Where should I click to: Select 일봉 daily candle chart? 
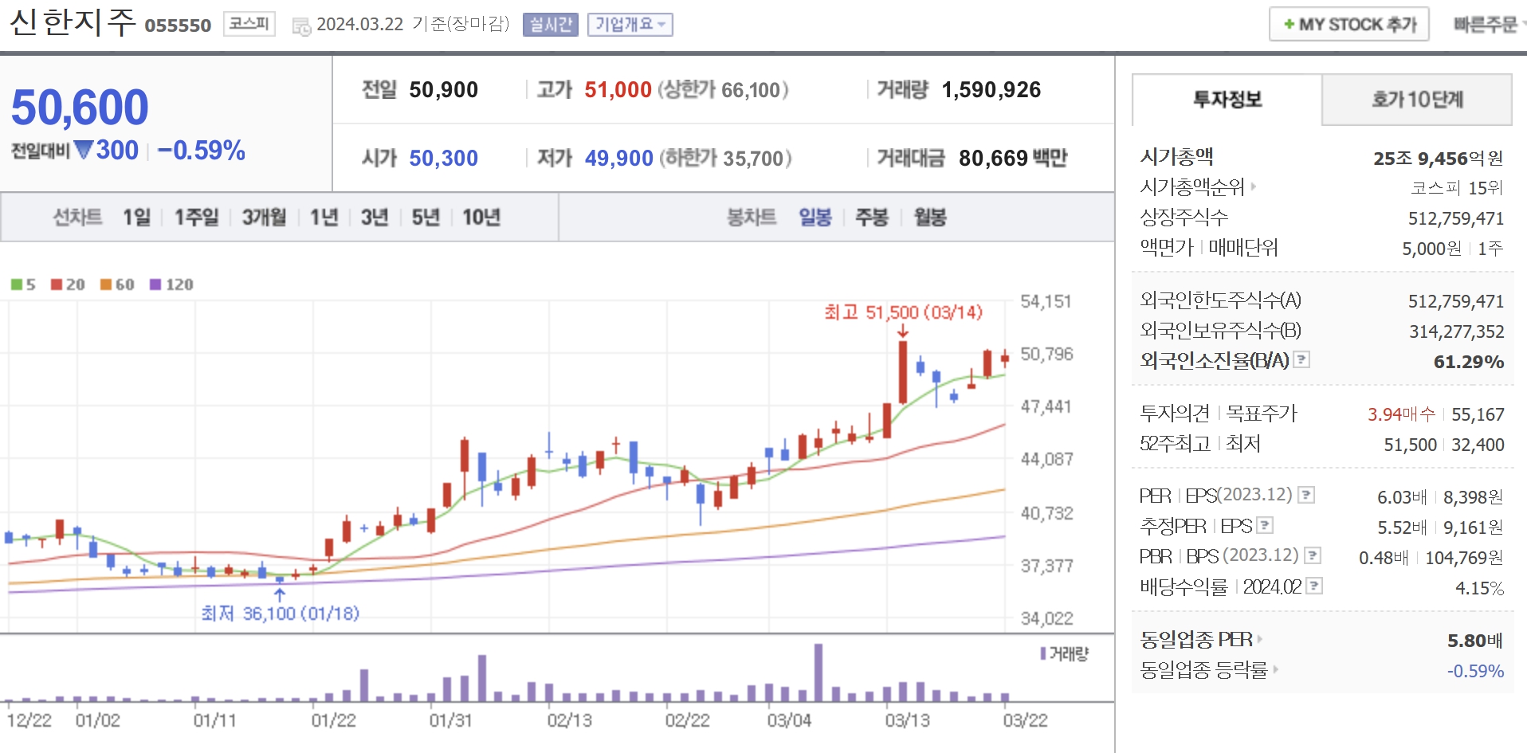click(815, 217)
